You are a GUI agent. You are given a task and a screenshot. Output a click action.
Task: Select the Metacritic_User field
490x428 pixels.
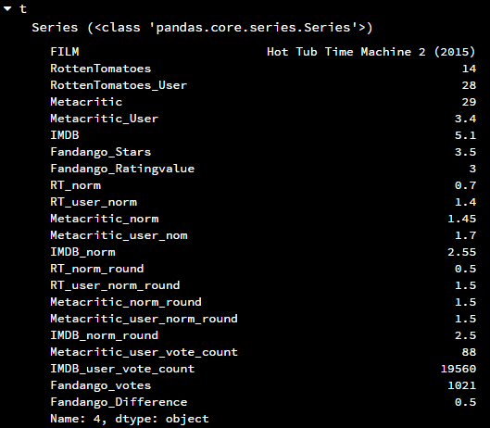click(x=263, y=119)
